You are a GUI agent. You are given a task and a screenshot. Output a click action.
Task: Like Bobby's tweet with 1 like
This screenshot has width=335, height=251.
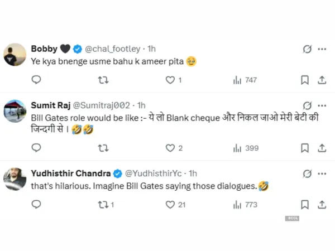click(x=170, y=80)
